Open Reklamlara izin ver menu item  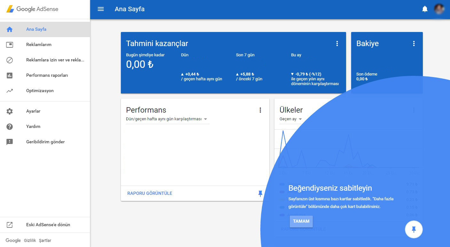(x=55, y=60)
